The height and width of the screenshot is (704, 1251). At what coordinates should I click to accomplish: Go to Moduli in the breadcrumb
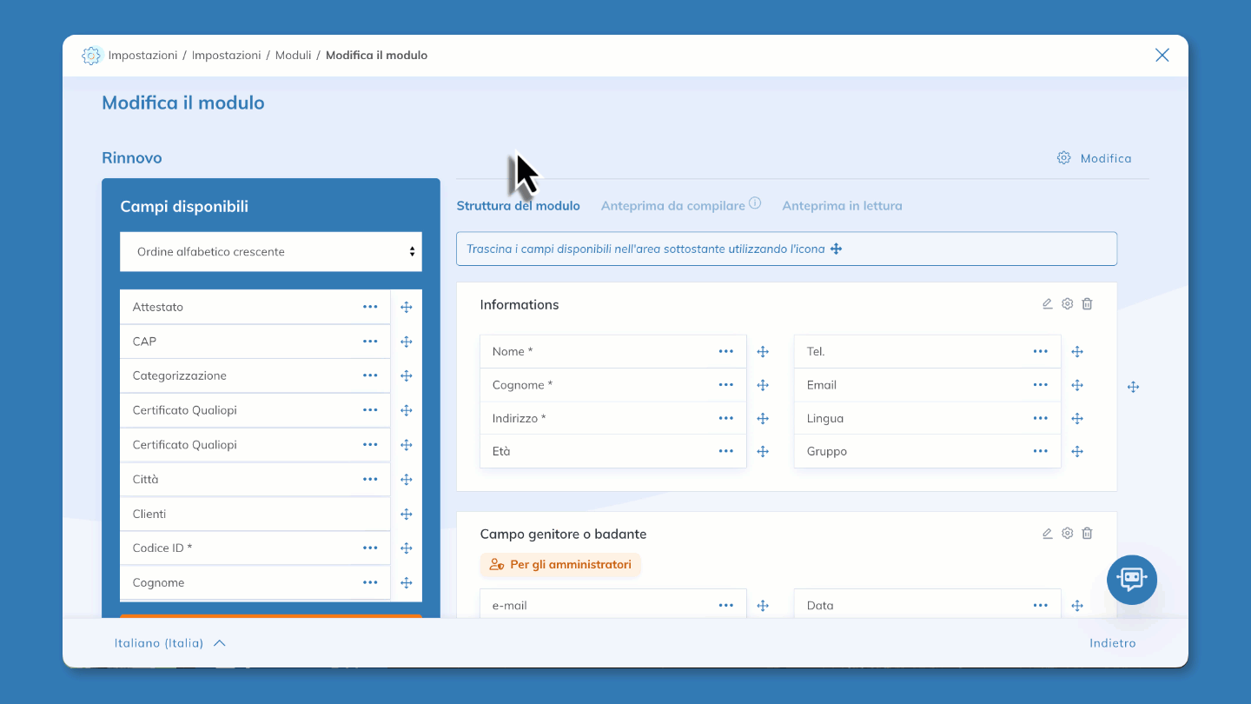(x=293, y=55)
